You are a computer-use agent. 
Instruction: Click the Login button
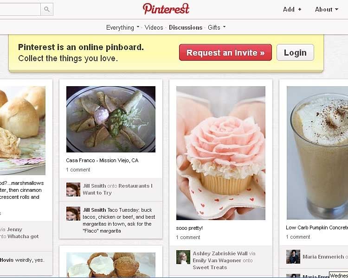(295, 52)
